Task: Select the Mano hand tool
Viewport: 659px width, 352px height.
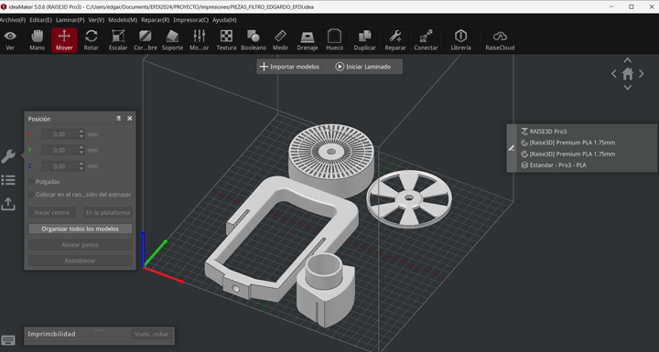Action: [x=37, y=40]
